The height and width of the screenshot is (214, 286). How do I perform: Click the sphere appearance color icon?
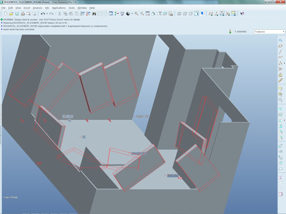[x=128, y=14]
